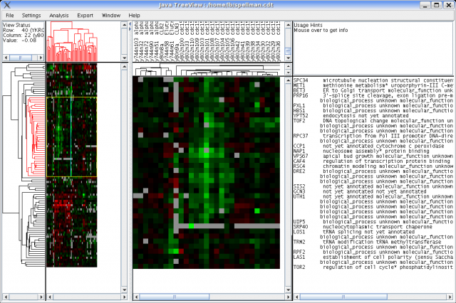
Task: Open the Window menu in the menu bar
Action: (110, 14)
